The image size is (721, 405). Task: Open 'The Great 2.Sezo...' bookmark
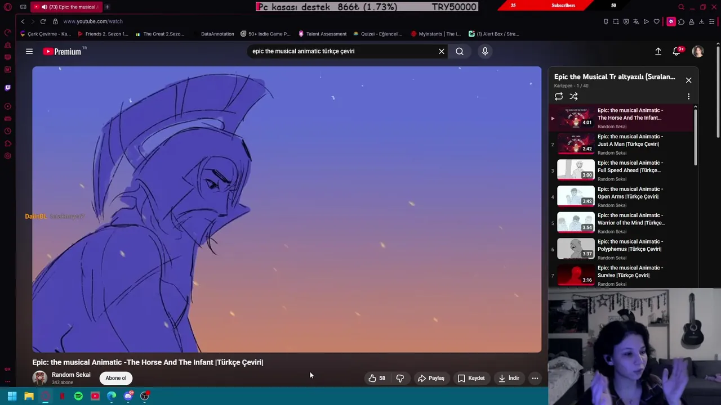159,34
